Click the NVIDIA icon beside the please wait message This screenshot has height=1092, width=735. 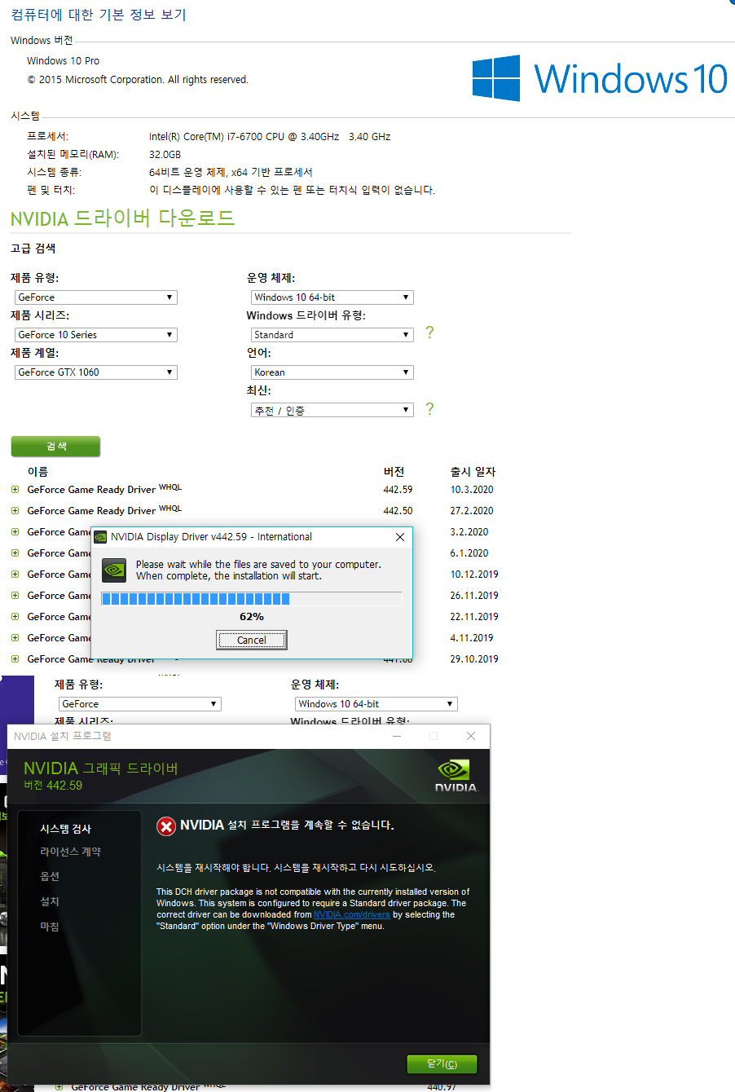pos(113,570)
